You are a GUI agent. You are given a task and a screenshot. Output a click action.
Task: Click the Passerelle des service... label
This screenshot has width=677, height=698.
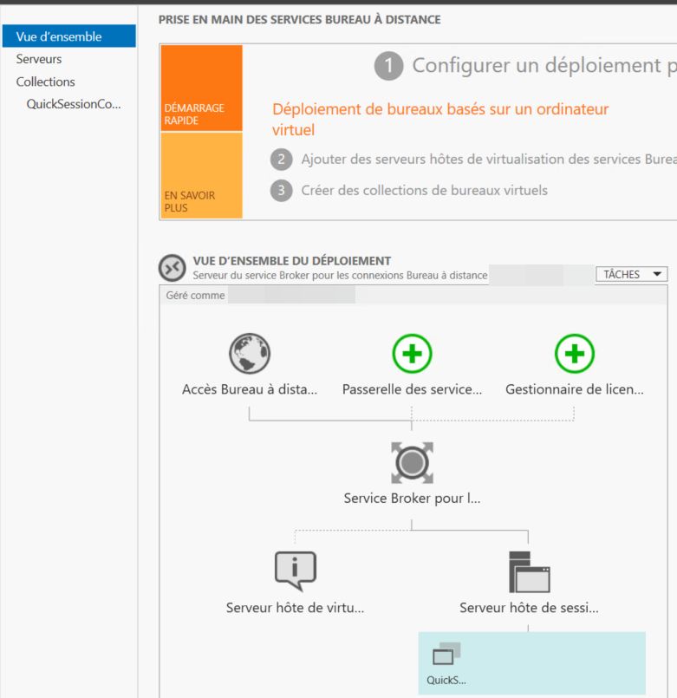click(412, 389)
